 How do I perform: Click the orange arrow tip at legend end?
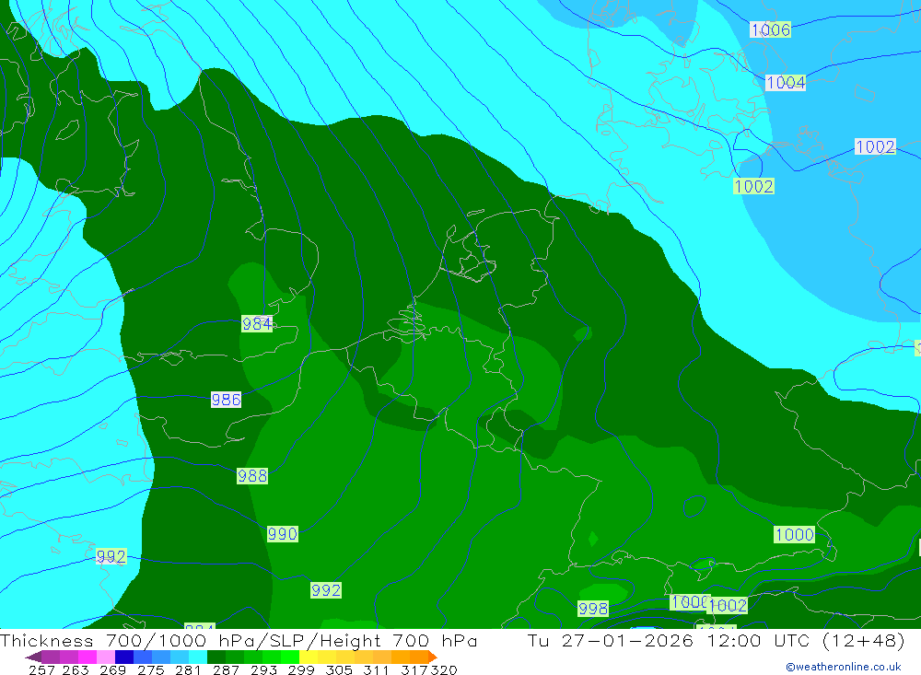(433, 657)
